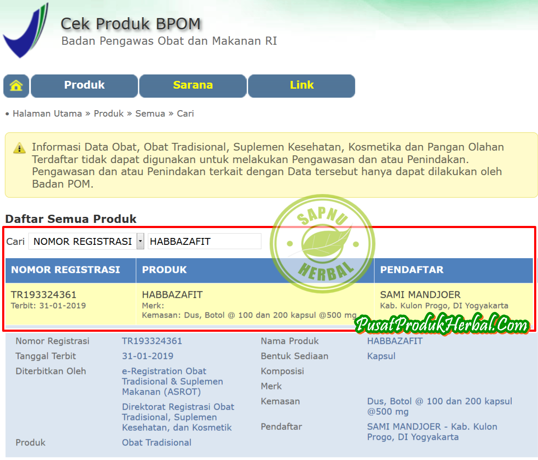Click SAMI MANDJOER Pendaftar detail value
Image resolution: width=538 pixels, height=460 pixels.
tap(432, 432)
